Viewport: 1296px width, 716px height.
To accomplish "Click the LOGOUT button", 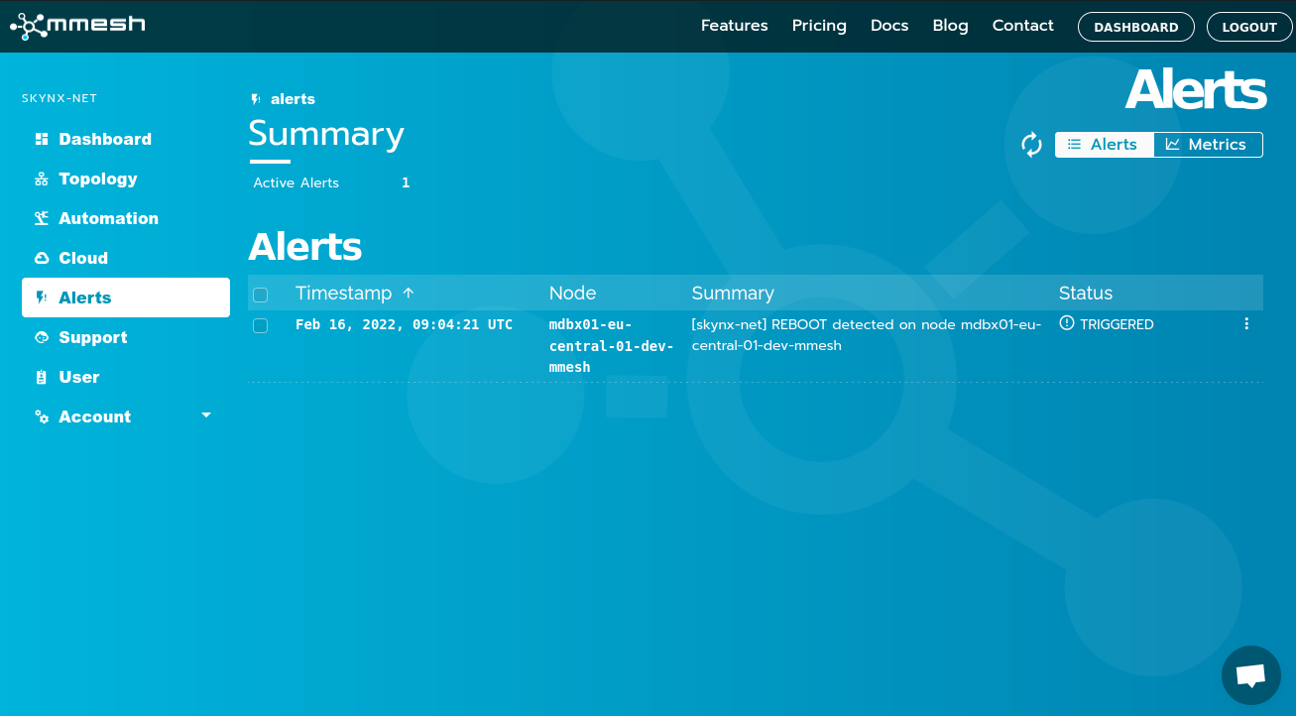I will click(x=1249, y=27).
